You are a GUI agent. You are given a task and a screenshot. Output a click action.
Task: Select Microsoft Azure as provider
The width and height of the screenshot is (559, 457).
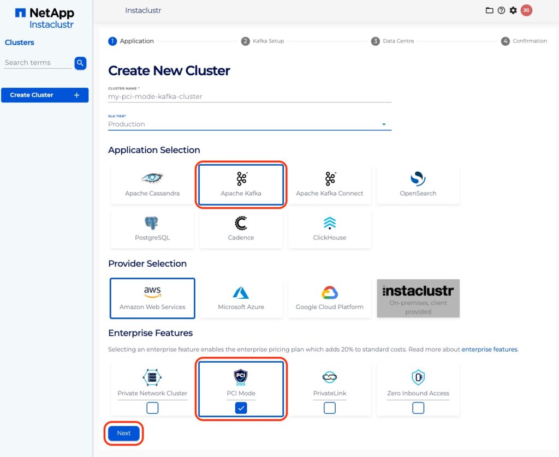[x=241, y=298]
